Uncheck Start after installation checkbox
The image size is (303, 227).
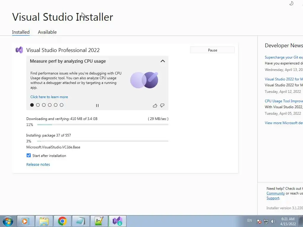click(29, 155)
